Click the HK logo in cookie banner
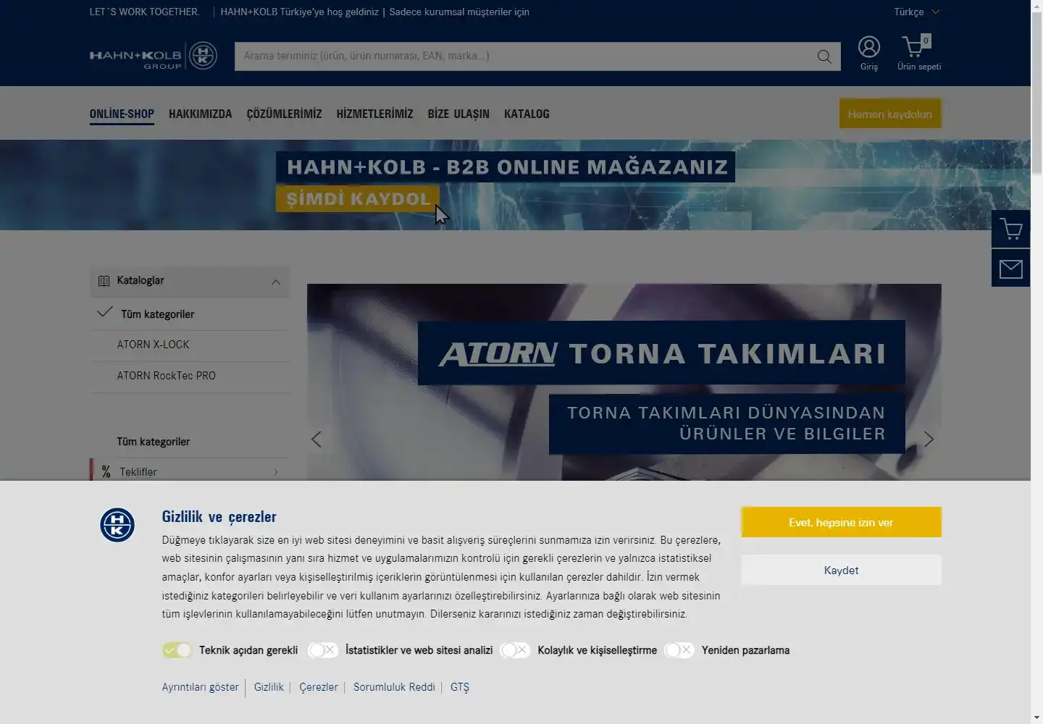 coord(117,526)
